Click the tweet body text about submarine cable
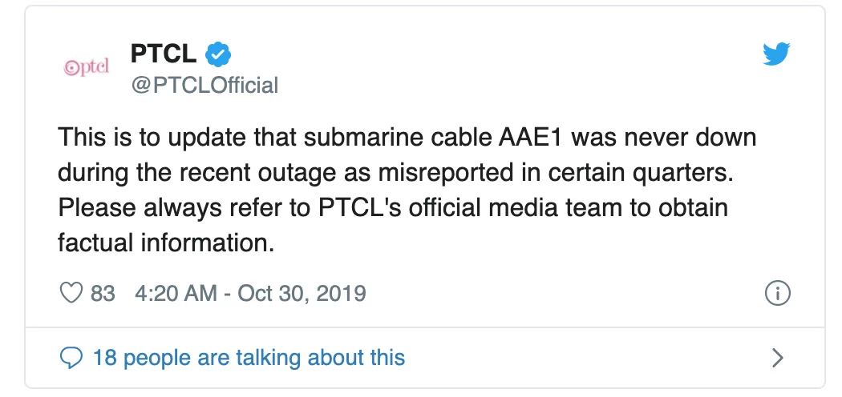 tap(407, 190)
